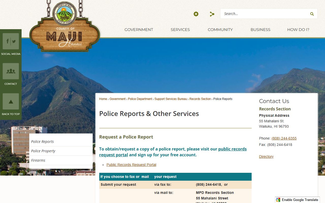Screen dimensions: 325x203
Task: Click the Contact people icon in sidebar
Action: point(11,71)
